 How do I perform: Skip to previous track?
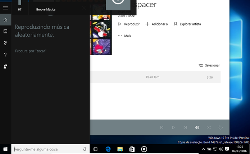(x=162, y=127)
